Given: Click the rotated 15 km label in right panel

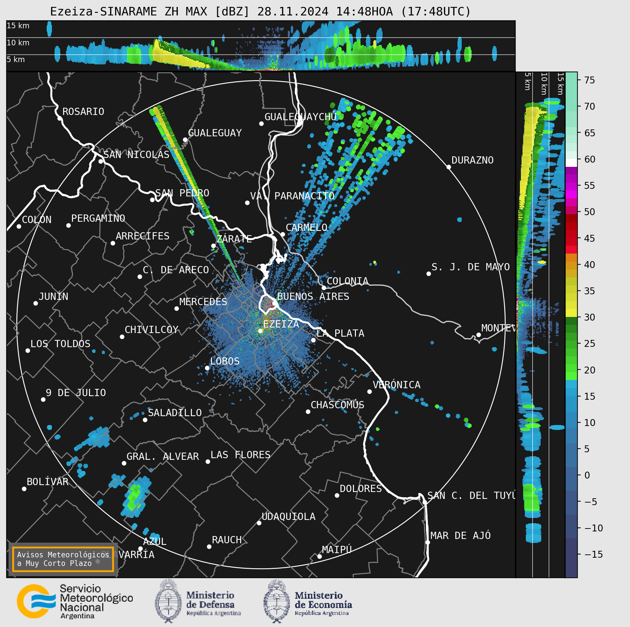Looking at the screenshot, I should coord(560,84).
